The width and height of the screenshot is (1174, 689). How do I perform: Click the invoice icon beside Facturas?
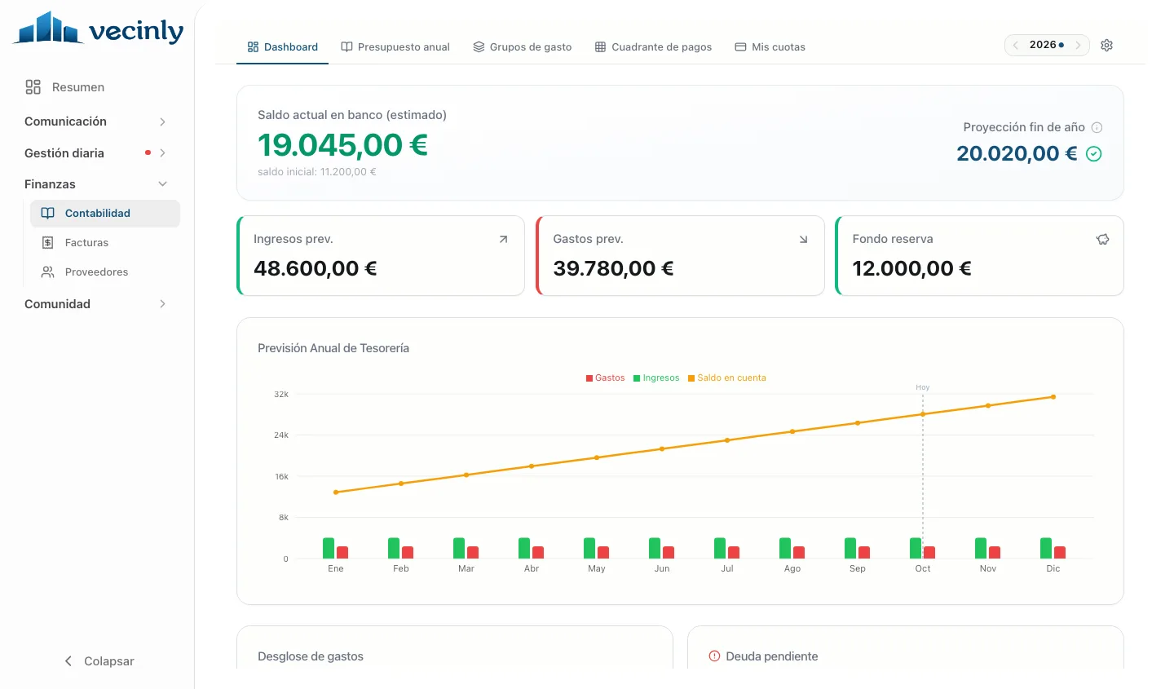[x=48, y=243]
